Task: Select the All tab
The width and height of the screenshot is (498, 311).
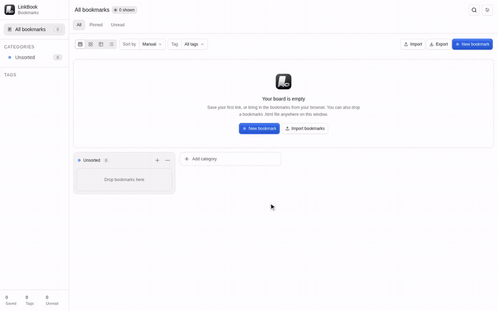Action: (x=79, y=25)
